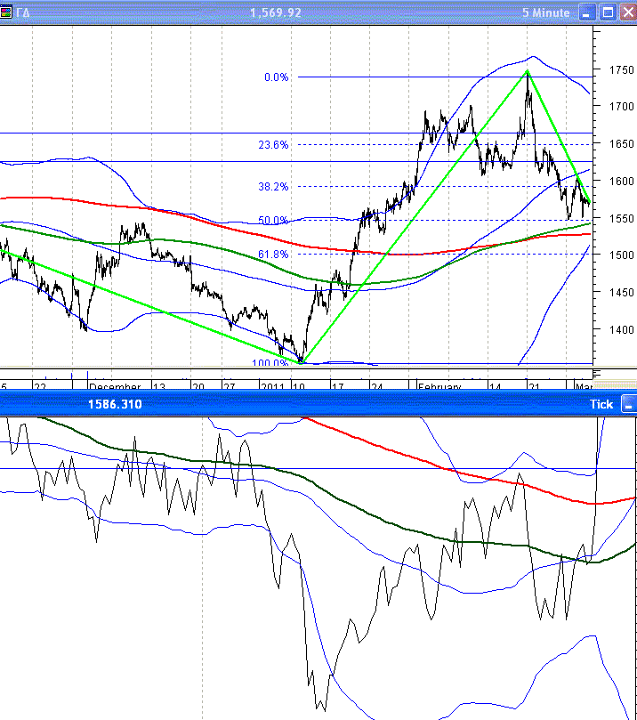Click the green trendline peak near 1750
Image resolution: width=637 pixels, height=720 pixels.
click(x=527, y=71)
